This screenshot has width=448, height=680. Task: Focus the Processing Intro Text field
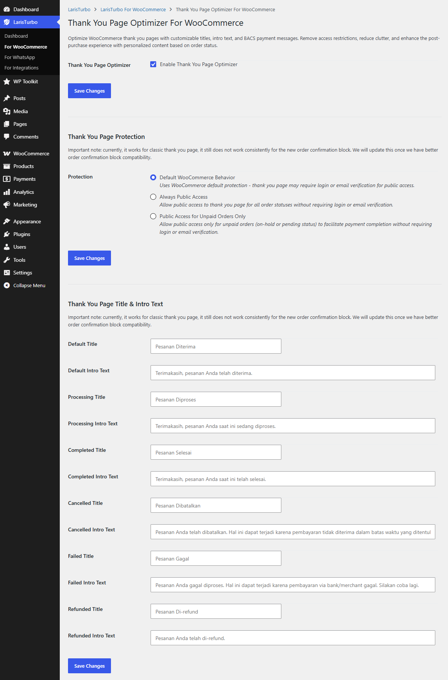[293, 426]
